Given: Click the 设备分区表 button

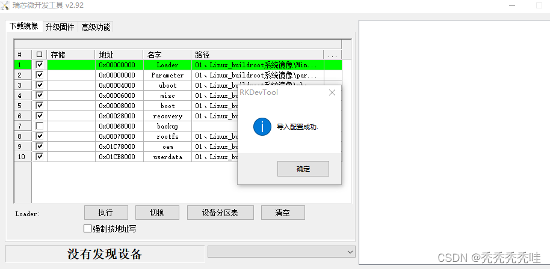Looking at the screenshot, I should click(220, 213).
